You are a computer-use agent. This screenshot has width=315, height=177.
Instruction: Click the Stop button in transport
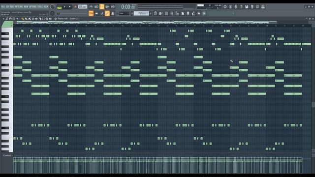(x=70, y=7)
